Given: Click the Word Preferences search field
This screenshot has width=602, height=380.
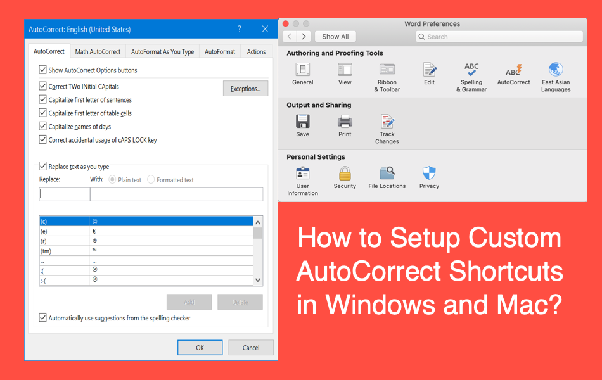Looking at the screenshot, I should coord(499,37).
